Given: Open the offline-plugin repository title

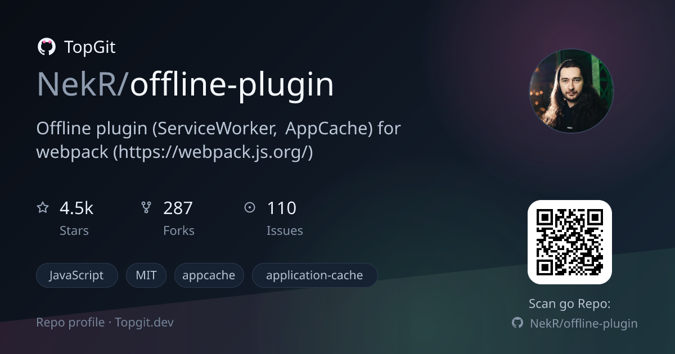Looking at the screenshot, I should tap(232, 85).
